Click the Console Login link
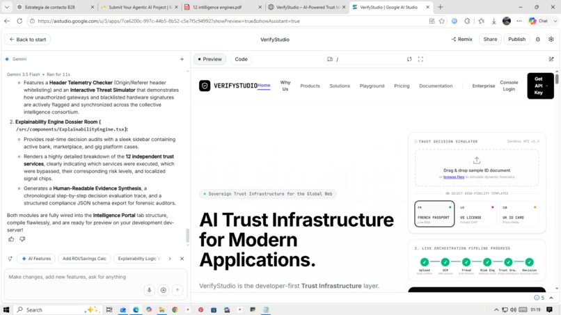 coord(509,86)
